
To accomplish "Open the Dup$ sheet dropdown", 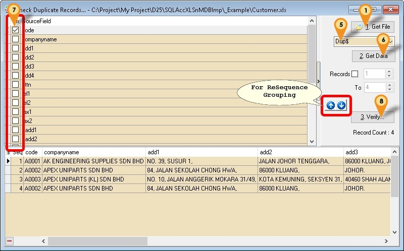I will (x=391, y=41).
